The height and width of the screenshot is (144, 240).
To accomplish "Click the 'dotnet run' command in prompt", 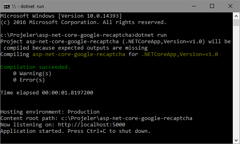I will [x=151, y=35].
